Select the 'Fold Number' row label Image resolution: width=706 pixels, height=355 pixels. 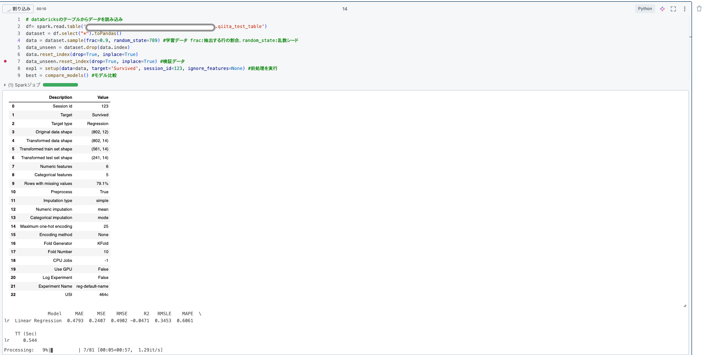[60, 252]
